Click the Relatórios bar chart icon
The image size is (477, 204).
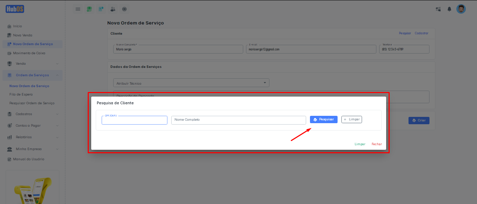[10, 137]
